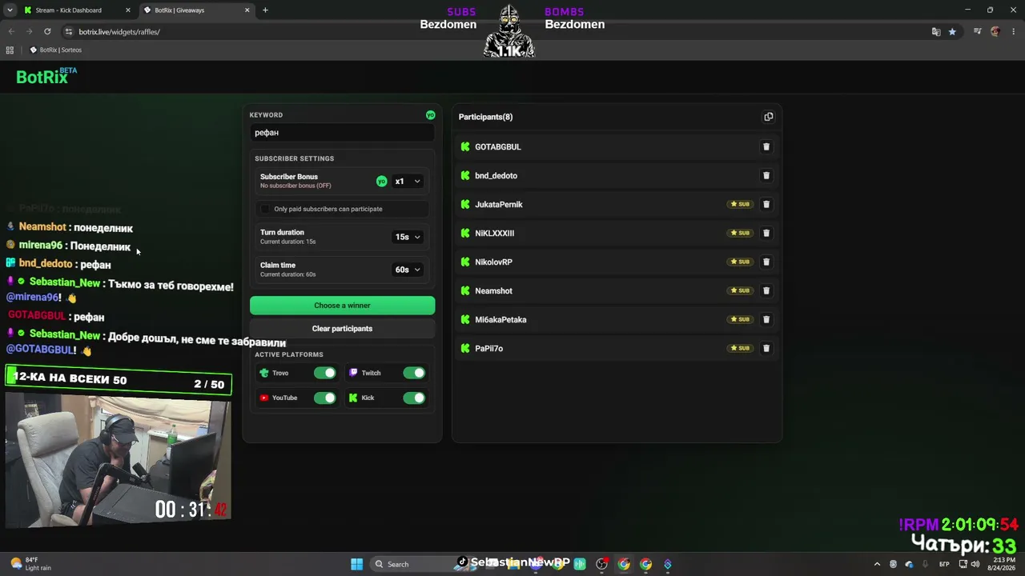
Task: Delete Mi6akaPetaka from participants
Action: (x=766, y=320)
